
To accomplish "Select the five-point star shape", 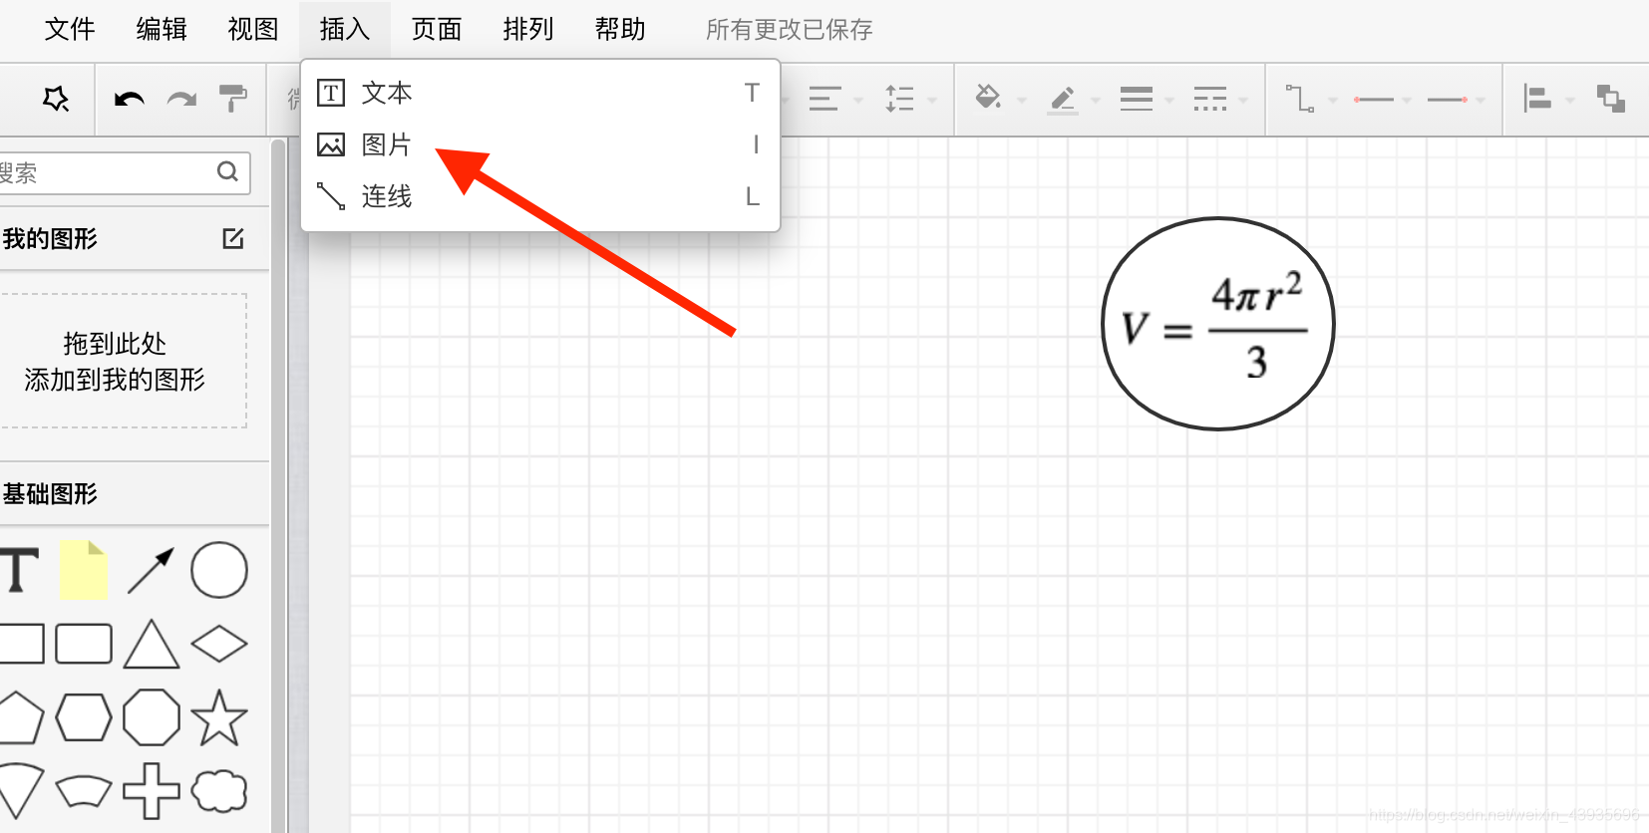I will tap(219, 717).
